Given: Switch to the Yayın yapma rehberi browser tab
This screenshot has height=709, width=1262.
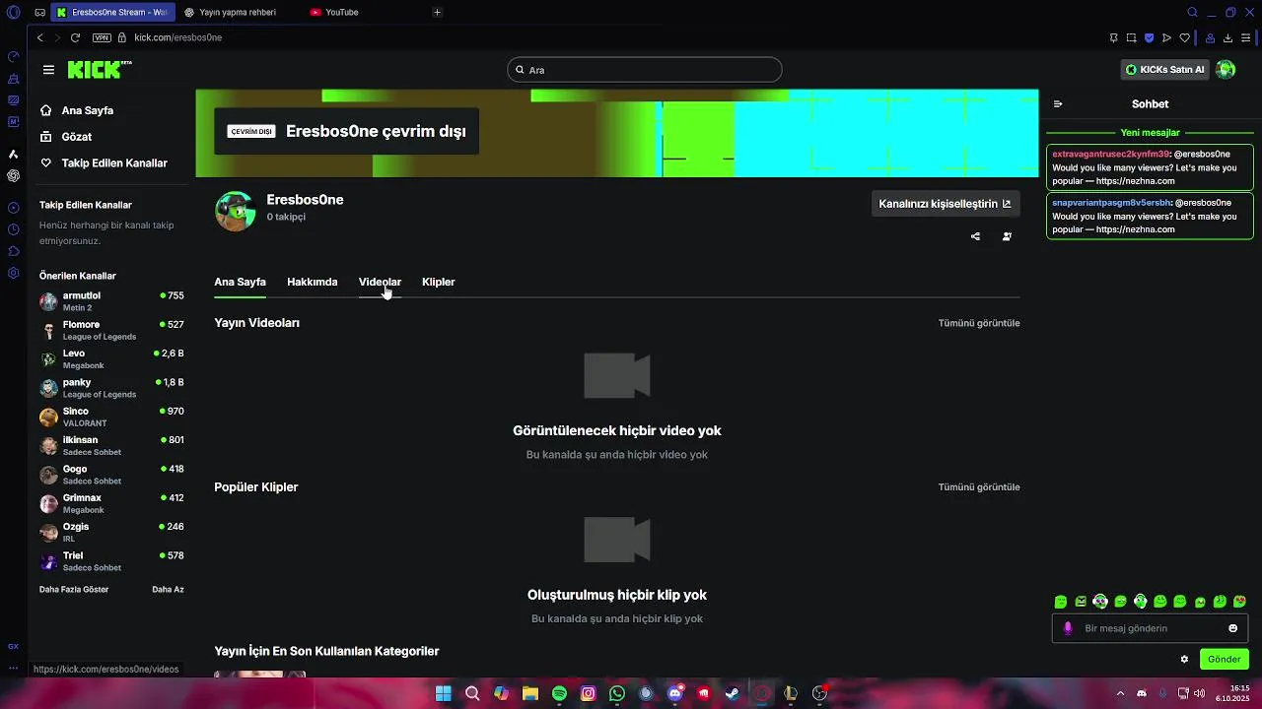Looking at the screenshot, I should [x=237, y=12].
